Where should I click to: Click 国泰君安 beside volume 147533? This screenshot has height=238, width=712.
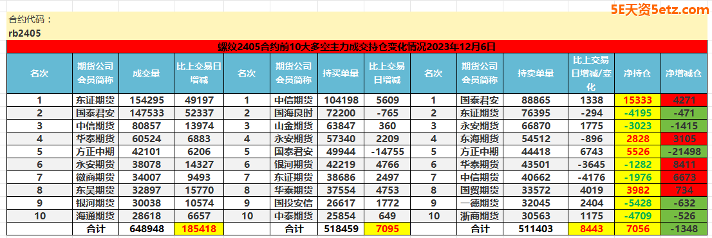[96, 113]
